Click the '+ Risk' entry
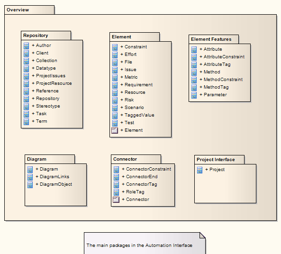Image resolution: width=281 pixels, height=254 pixels. point(127,100)
